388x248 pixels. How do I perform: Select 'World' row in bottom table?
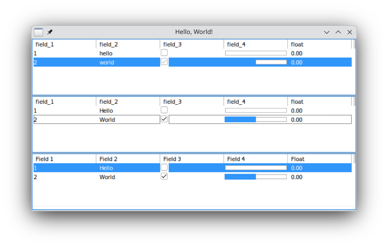[x=107, y=177]
